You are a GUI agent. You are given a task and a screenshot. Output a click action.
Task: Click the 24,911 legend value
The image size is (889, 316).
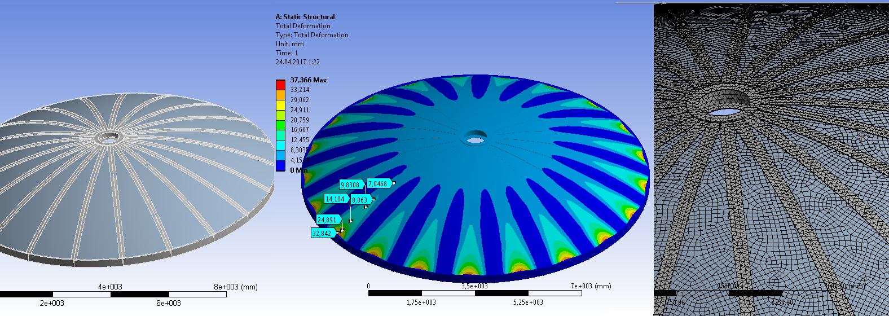(x=300, y=110)
